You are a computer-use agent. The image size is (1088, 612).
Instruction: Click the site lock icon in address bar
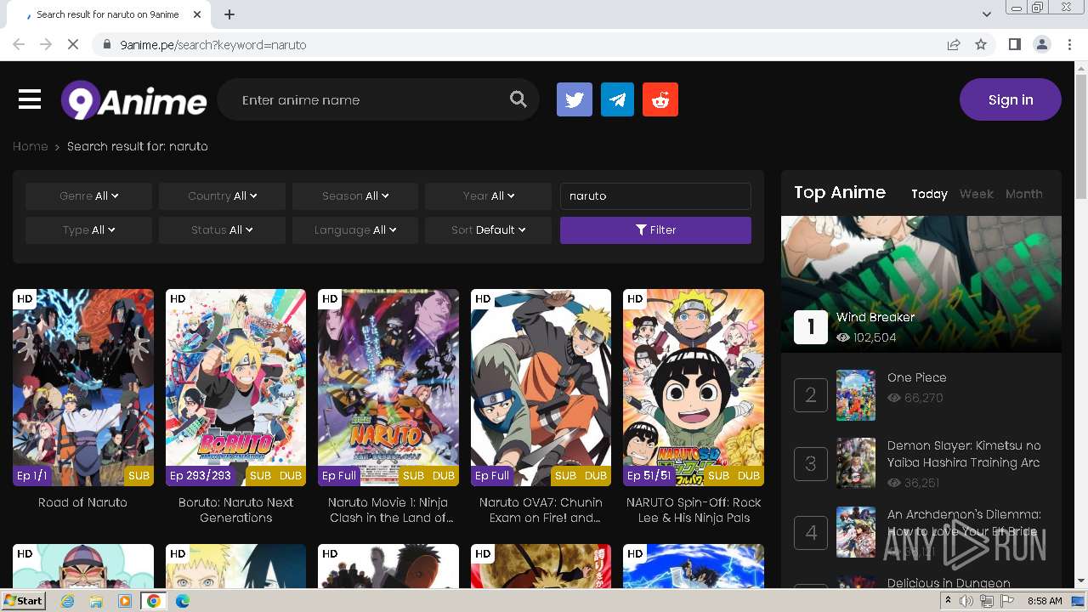(107, 44)
